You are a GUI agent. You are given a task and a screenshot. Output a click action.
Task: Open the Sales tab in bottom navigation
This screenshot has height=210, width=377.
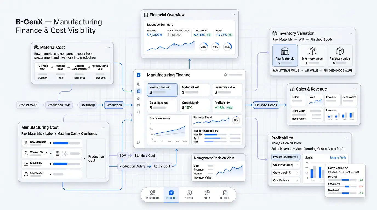point(207,195)
